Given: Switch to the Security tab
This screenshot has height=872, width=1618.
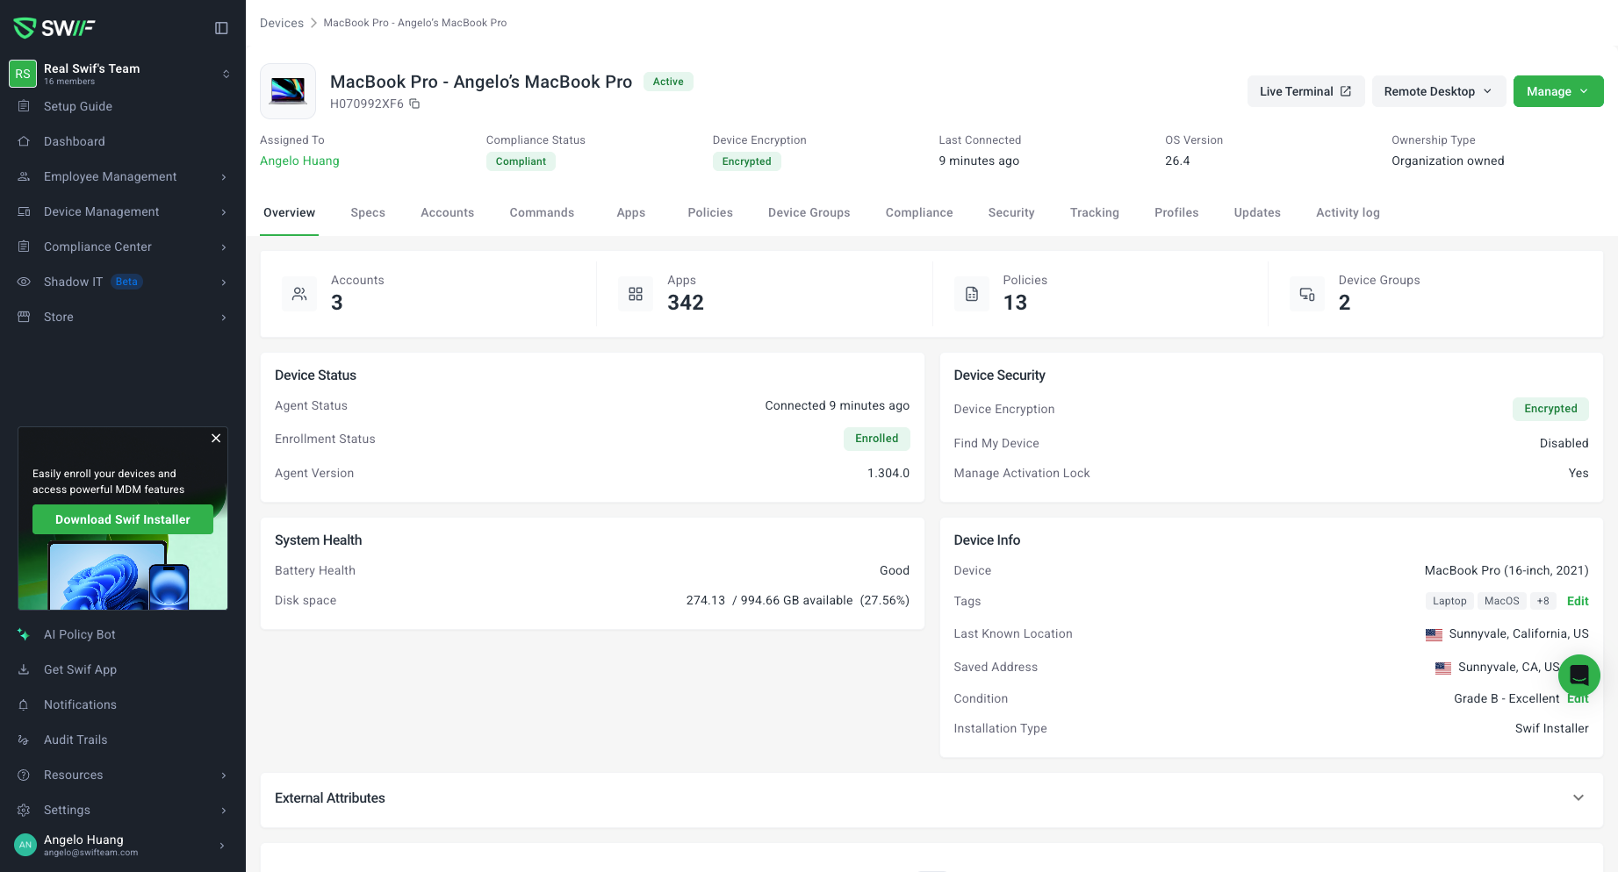Looking at the screenshot, I should coord(1010,212).
